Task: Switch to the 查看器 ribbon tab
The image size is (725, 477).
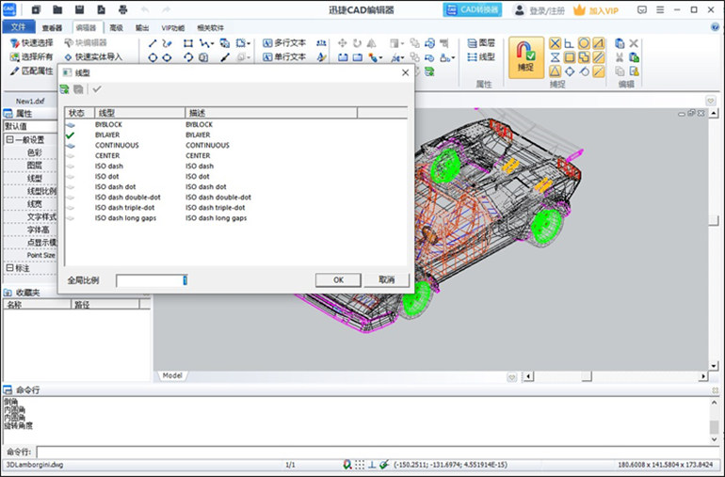Action: [52, 28]
